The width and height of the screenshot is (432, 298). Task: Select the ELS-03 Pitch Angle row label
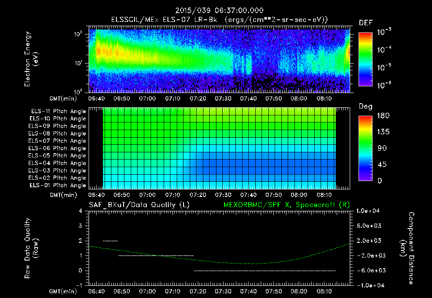[x=57, y=170]
